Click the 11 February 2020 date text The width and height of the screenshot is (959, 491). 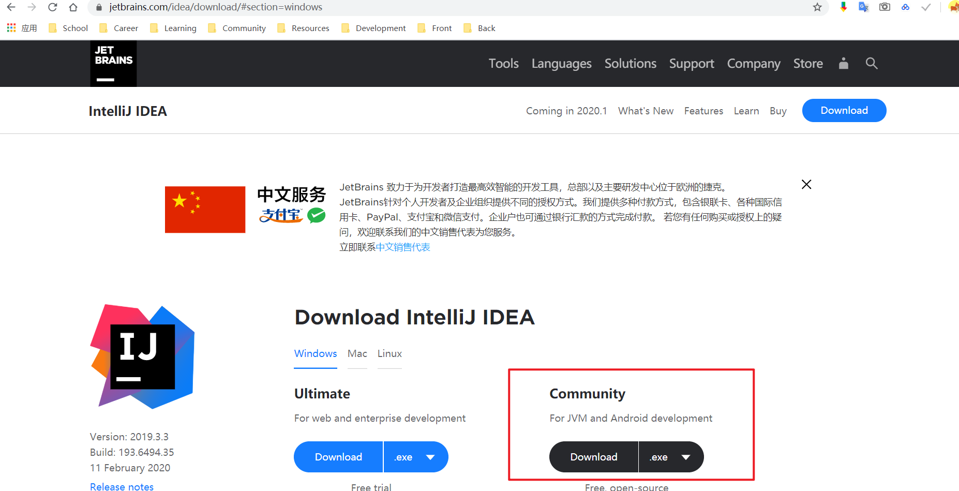tap(130, 468)
